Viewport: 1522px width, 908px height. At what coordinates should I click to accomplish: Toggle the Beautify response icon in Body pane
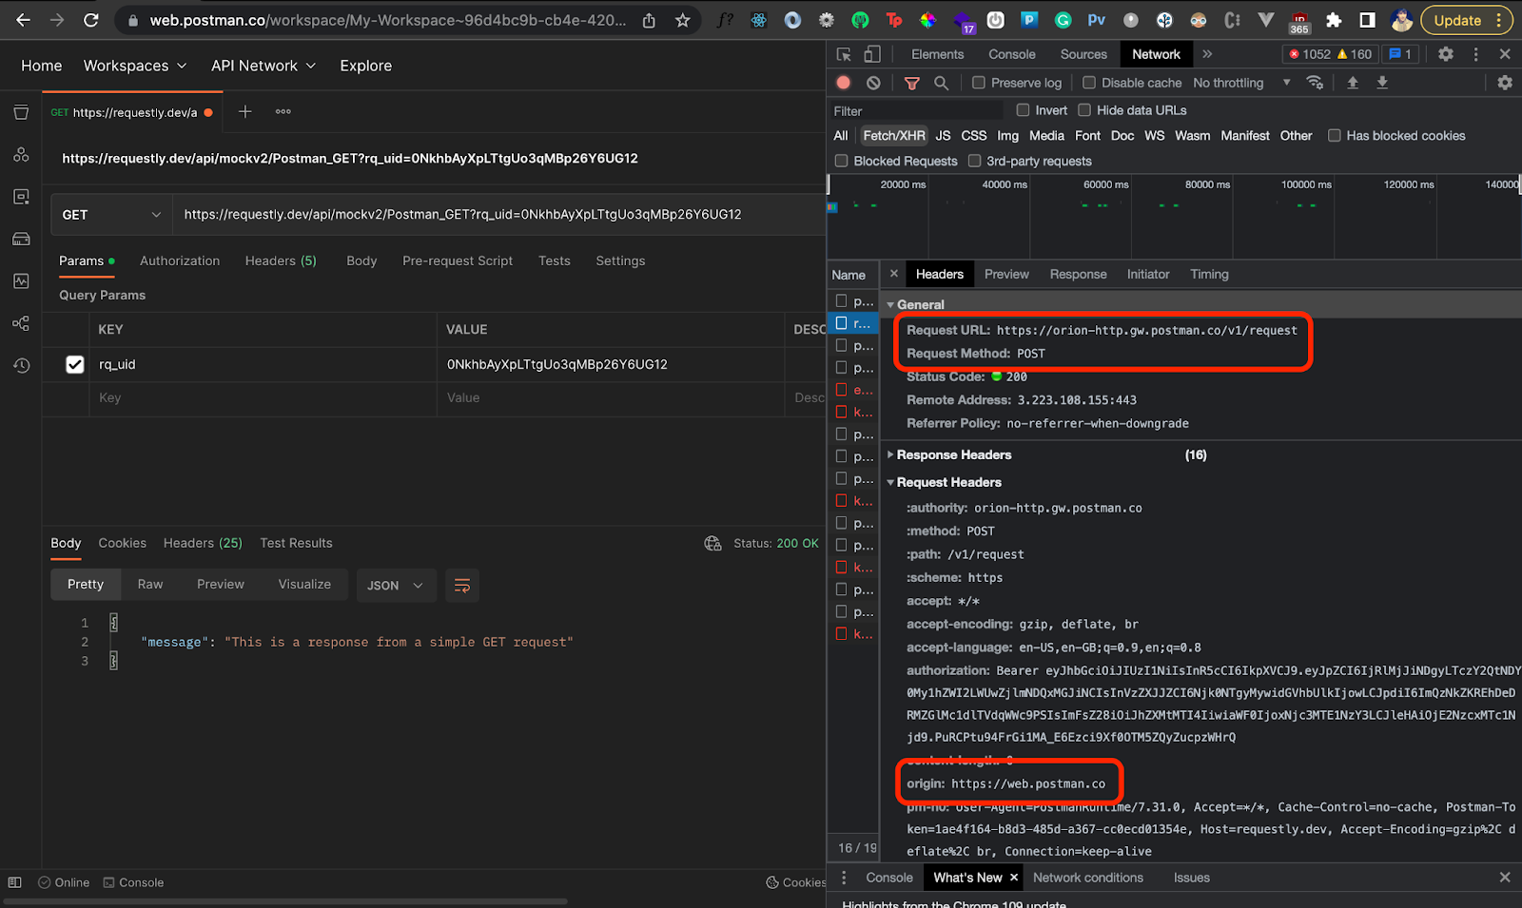[x=462, y=586]
